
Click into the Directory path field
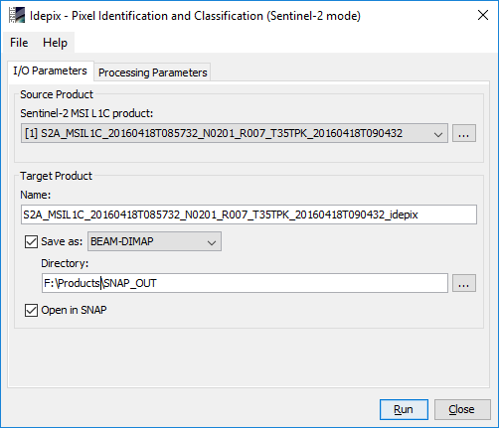(x=245, y=283)
